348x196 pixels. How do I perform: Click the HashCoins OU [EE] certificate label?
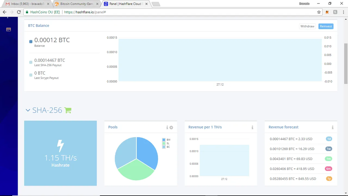coord(45,12)
